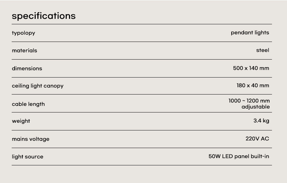This screenshot has height=183, width=287.
Task: Select the weight row label
Action: (x=21, y=121)
